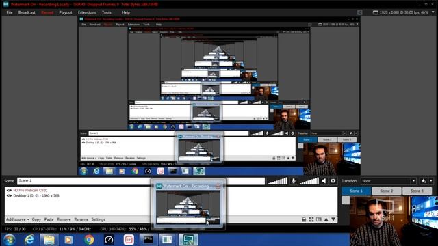
Task: Click the GPU 55% / 48% status readout
Action: pyautogui.click(x=125, y=229)
